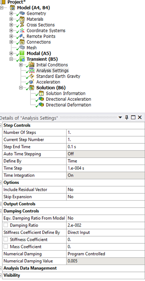This screenshot has height=281, width=145.
Task: Expand the Initial Conditions tree node
Action: click(21, 65)
